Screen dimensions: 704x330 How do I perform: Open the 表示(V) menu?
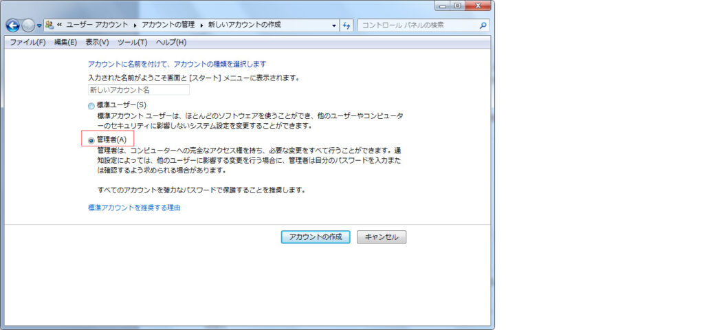[x=97, y=42]
